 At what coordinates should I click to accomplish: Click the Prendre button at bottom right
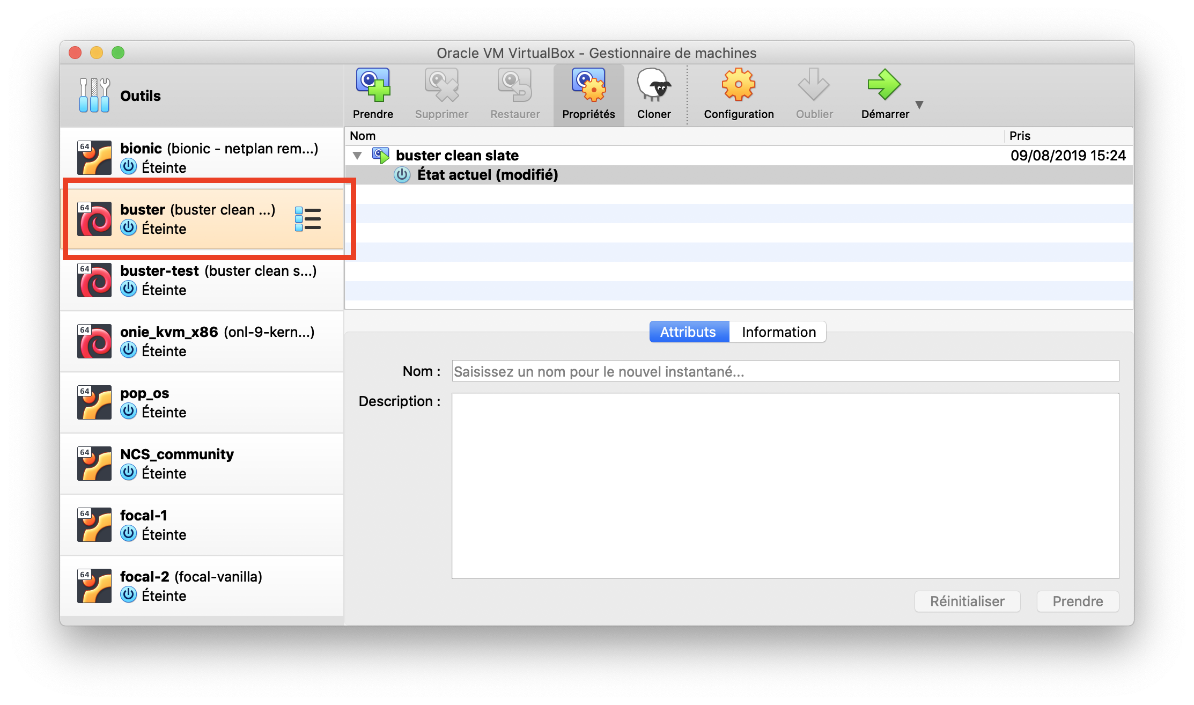coord(1077,601)
